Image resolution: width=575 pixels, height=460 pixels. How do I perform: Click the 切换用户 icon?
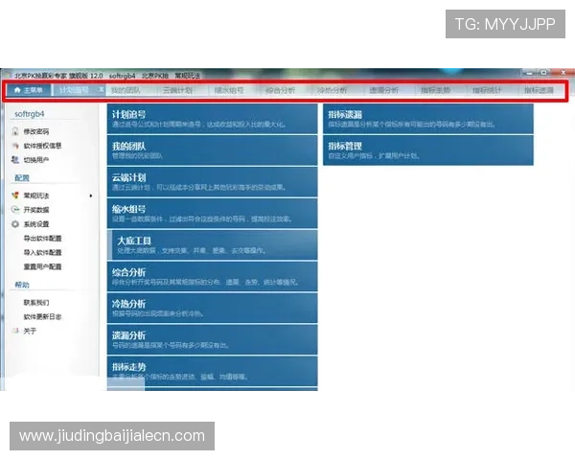click(x=15, y=160)
